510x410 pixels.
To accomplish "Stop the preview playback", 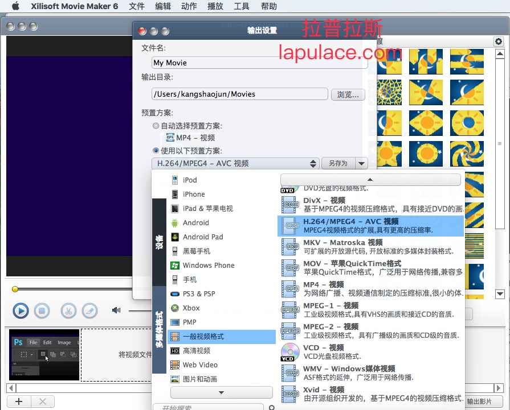I will [42, 311].
